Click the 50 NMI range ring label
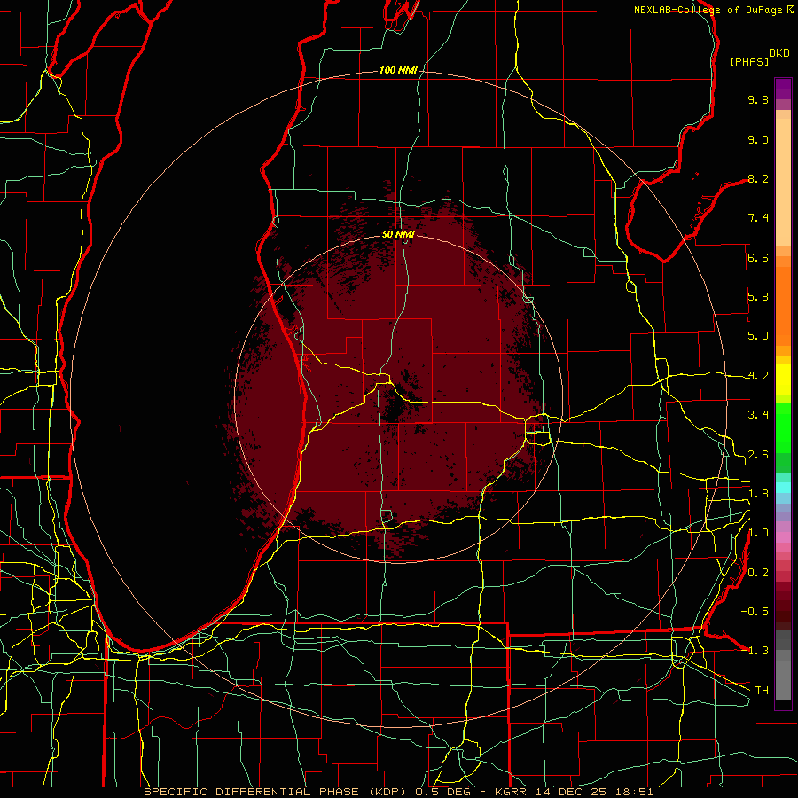798x798 pixels. 398,234
